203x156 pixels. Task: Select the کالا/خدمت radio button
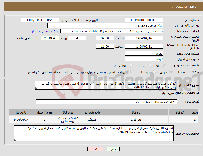[131, 65]
